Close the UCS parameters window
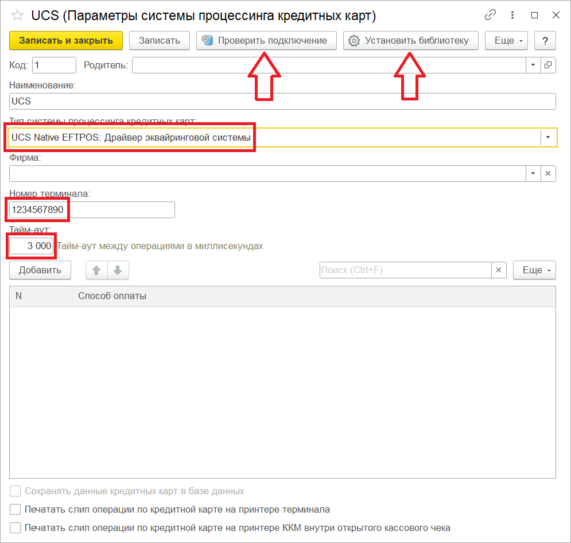571x543 pixels. point(556,15)
